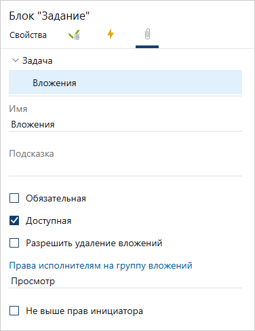The height and width of the screenshot is (331, 255).
Task: Switch to the Свойства tab
Action: pyautogui.click(x=28, y=35)
